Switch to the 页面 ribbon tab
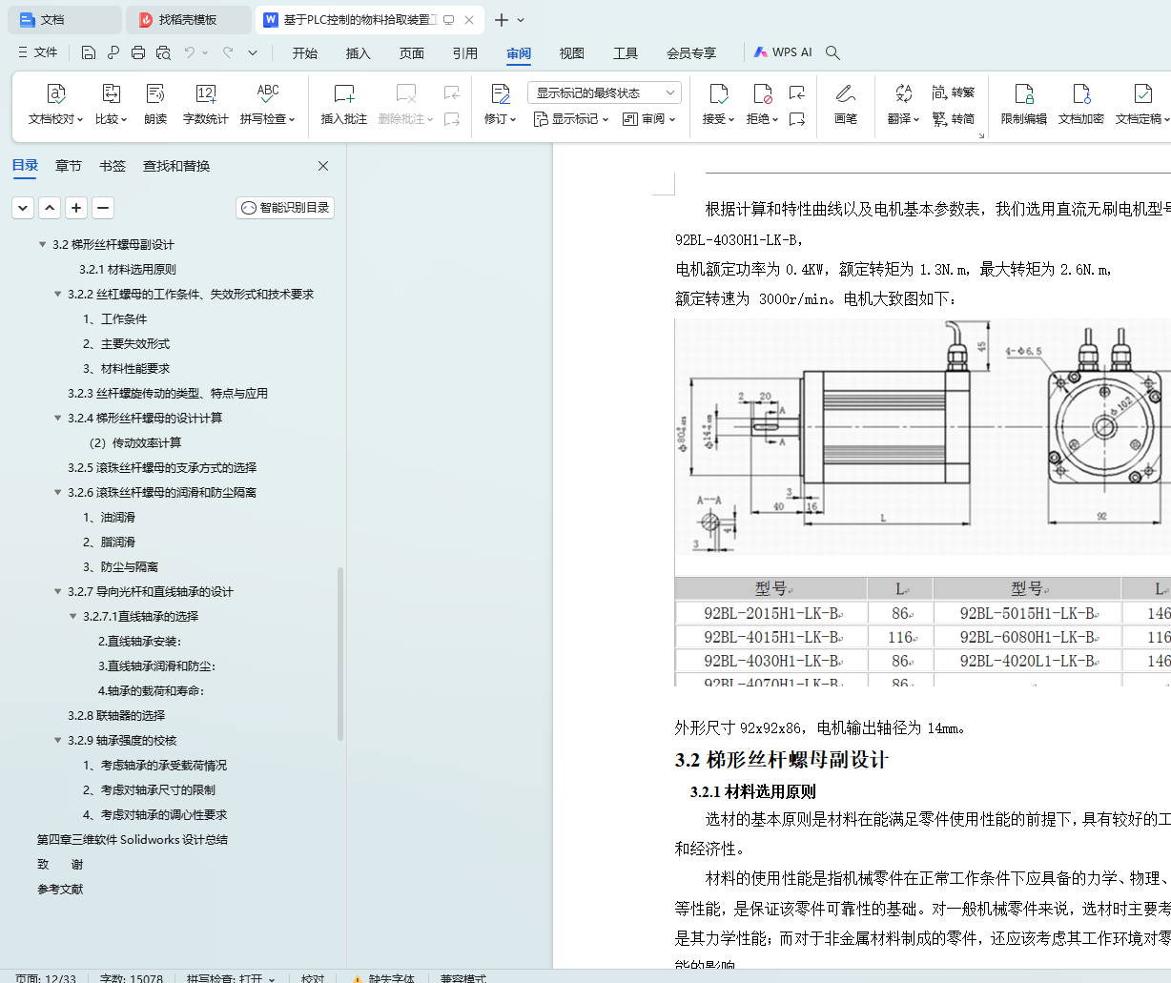This screenshot has height=983, width=1171. [x=412, y=52]
